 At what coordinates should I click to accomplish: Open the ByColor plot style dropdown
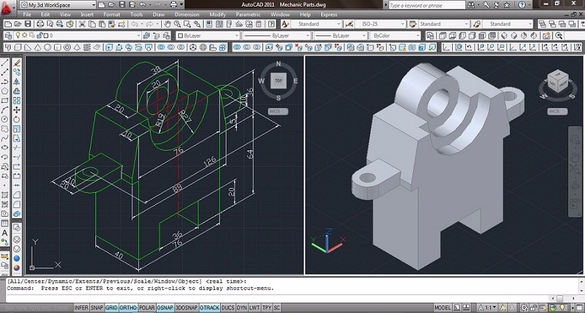pos(395,36)
